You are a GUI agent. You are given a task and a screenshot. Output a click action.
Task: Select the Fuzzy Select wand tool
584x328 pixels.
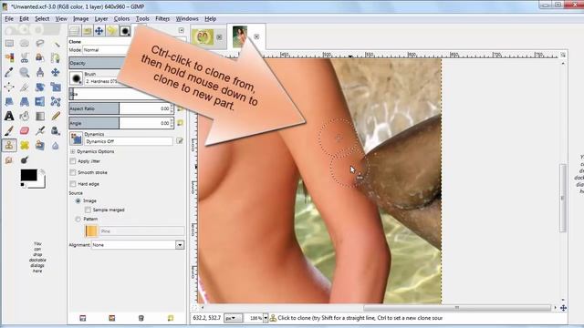(x=56, y=44)
